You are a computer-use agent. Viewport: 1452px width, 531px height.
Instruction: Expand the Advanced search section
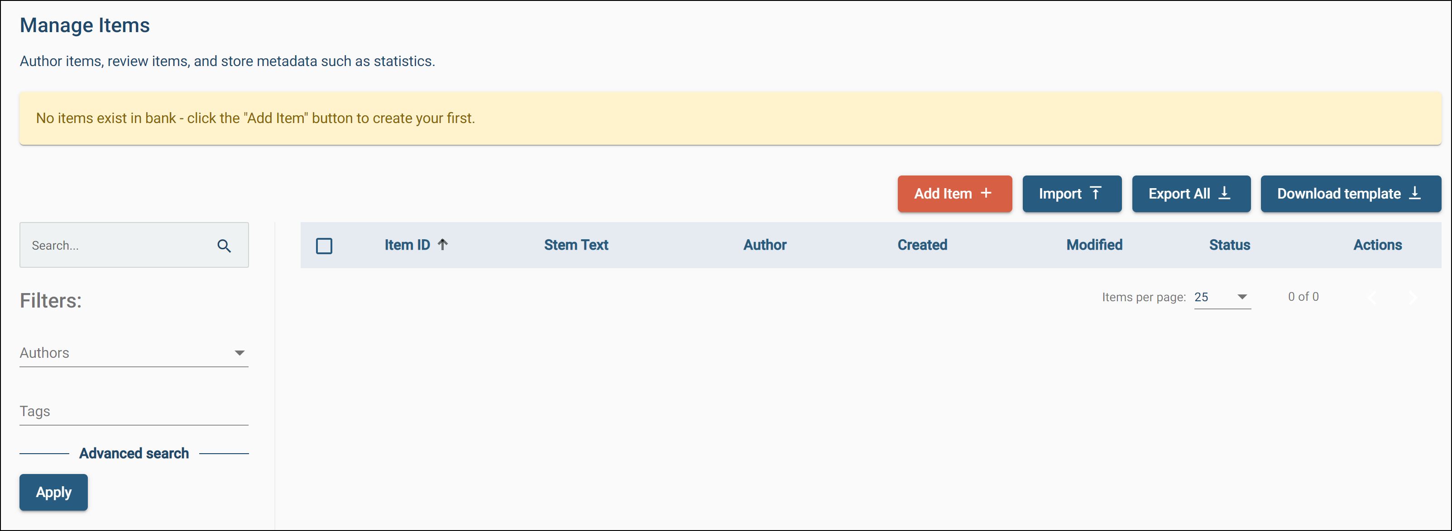click(x=134, y=453)
